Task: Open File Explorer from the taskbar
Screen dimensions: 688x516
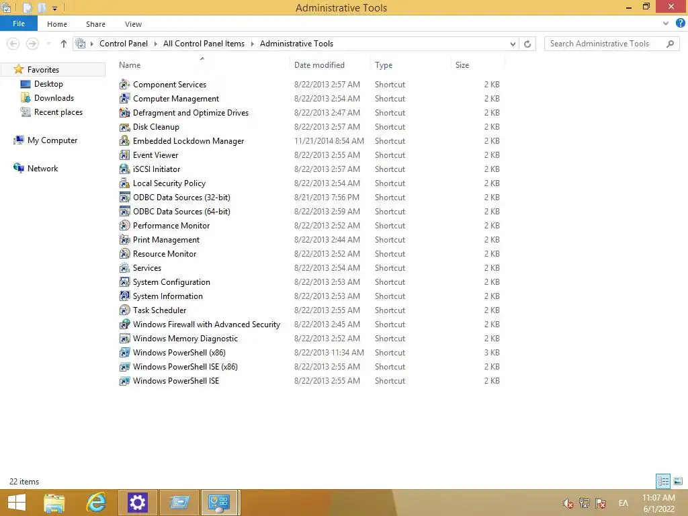Action: (54, 503)
